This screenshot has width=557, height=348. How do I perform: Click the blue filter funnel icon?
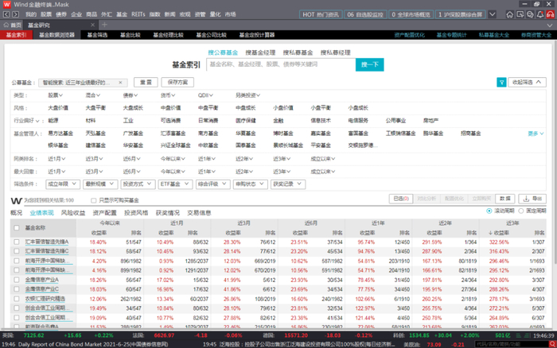coord(501,83)
